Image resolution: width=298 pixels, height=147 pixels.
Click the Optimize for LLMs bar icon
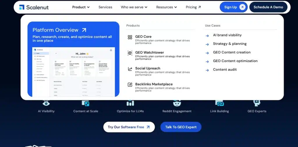[x=130, y=103]
